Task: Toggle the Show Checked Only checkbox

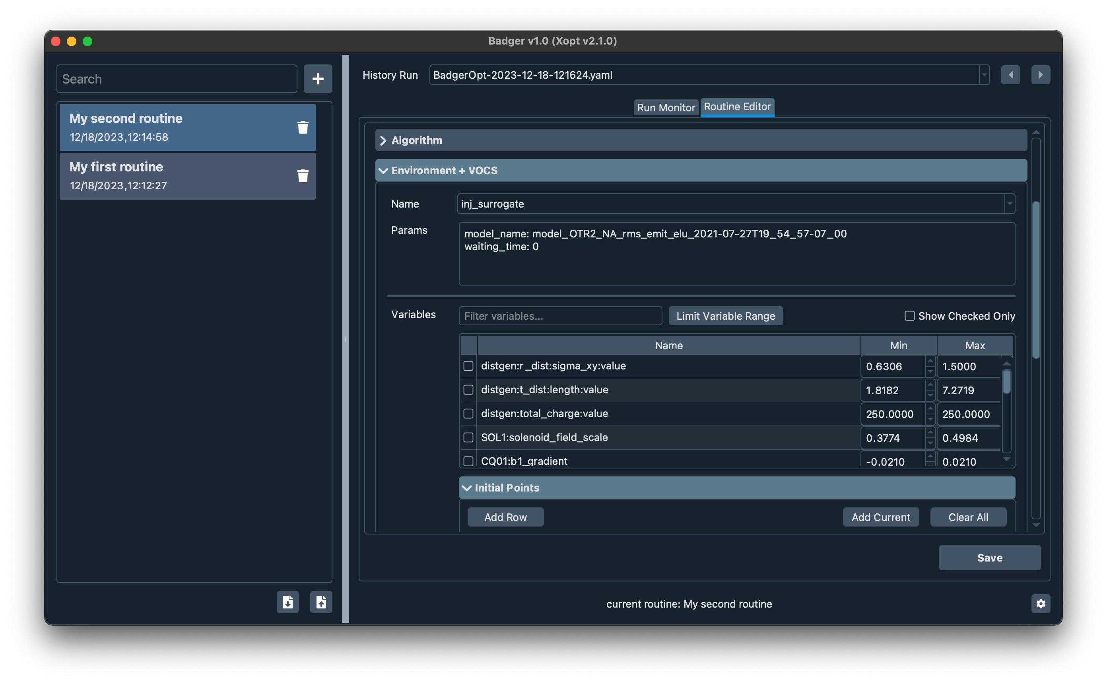Action: click(909, 315)
